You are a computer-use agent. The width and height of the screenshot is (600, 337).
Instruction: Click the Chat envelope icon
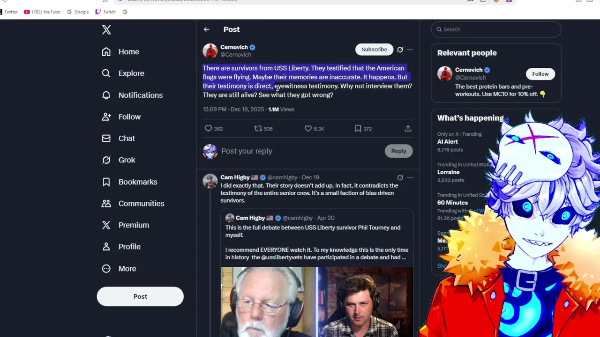tap(106, 138)
